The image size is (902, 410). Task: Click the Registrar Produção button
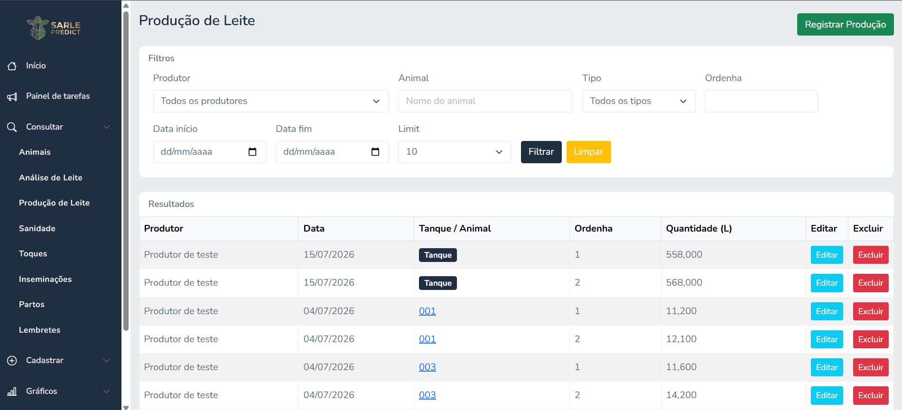845,24
